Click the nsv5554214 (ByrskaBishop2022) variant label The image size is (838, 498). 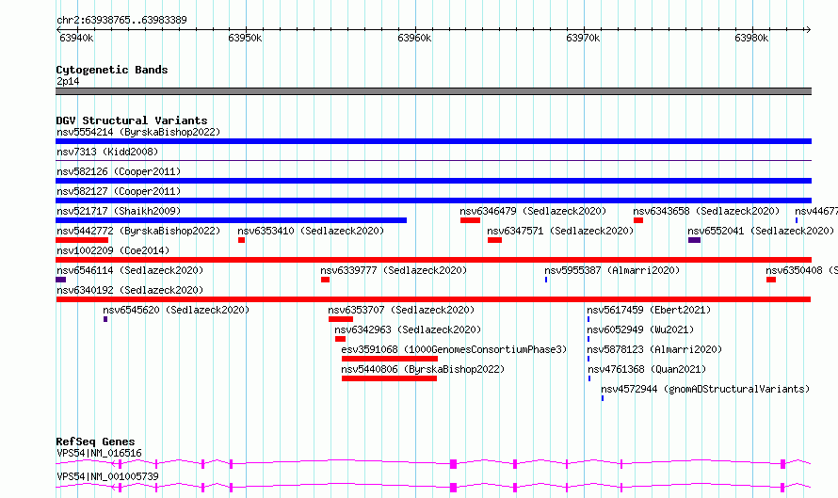click(138, 132)
